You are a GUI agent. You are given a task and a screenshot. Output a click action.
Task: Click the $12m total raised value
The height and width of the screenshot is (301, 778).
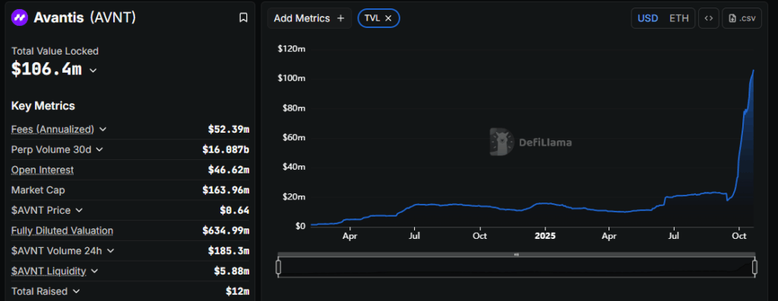[238, 292]
